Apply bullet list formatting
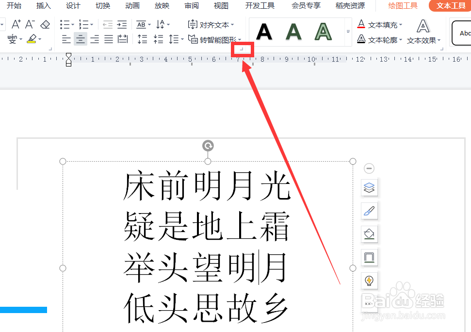471x332 pixels. (65, 25)
